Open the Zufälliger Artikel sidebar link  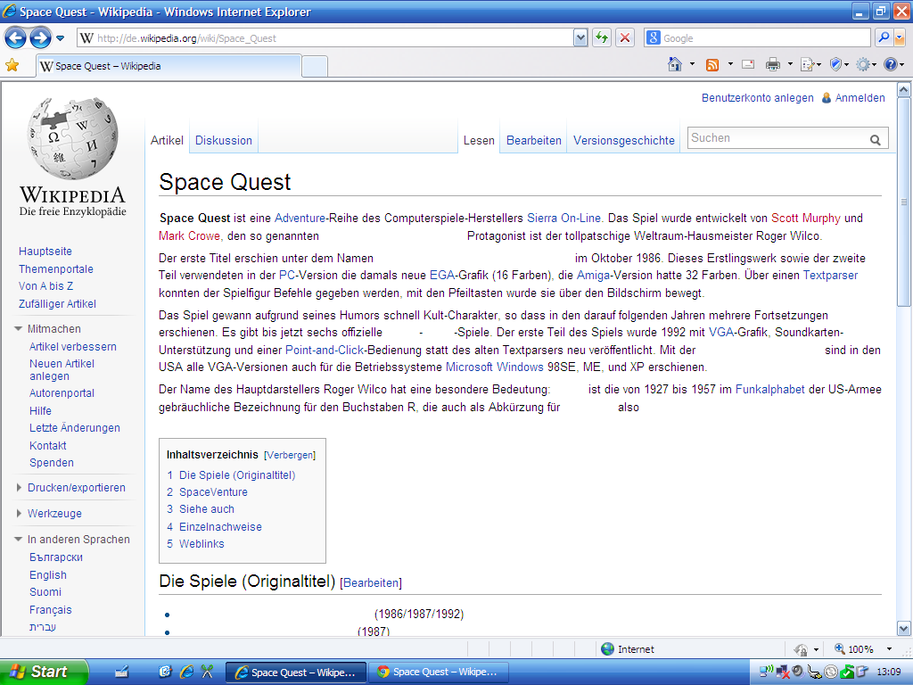click(x=57, y=303)
